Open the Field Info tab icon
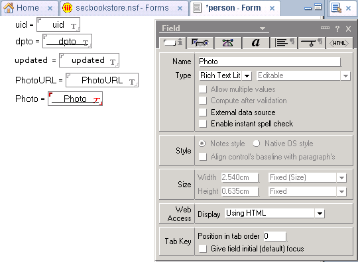Viewport: 358px width, 262px height. click(x=173, y=42)
